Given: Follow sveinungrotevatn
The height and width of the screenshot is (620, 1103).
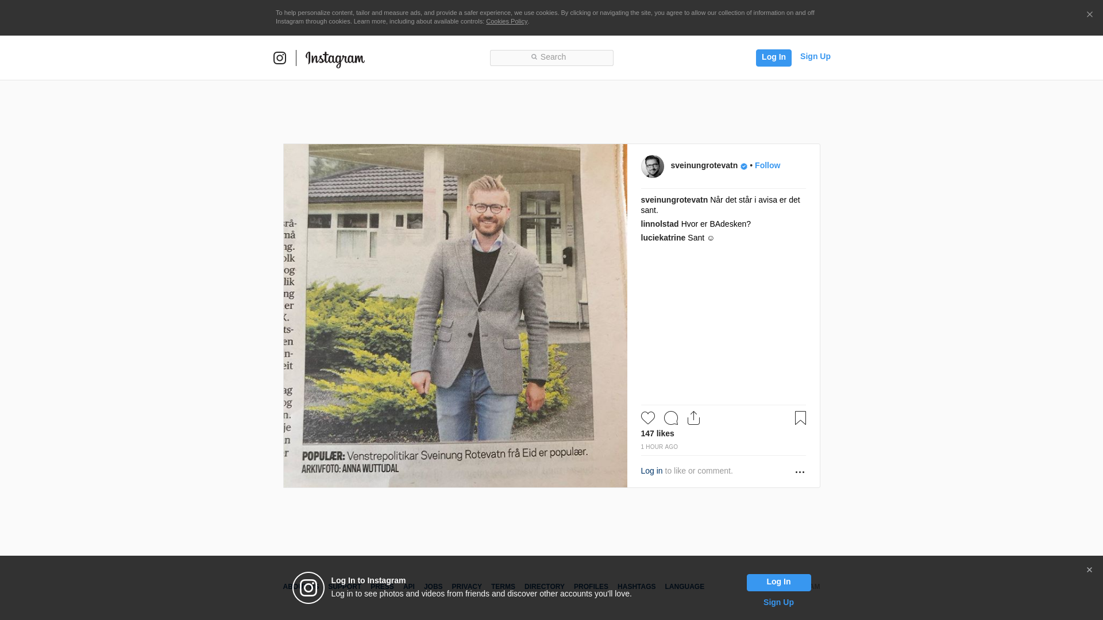Looking at the screenshot, I should coord(768,165).
